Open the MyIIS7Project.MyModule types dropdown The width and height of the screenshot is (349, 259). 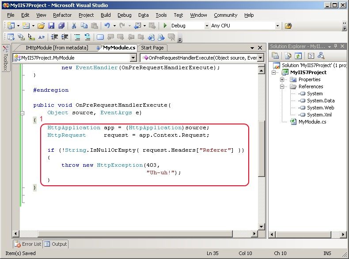(x=133, y=58)
